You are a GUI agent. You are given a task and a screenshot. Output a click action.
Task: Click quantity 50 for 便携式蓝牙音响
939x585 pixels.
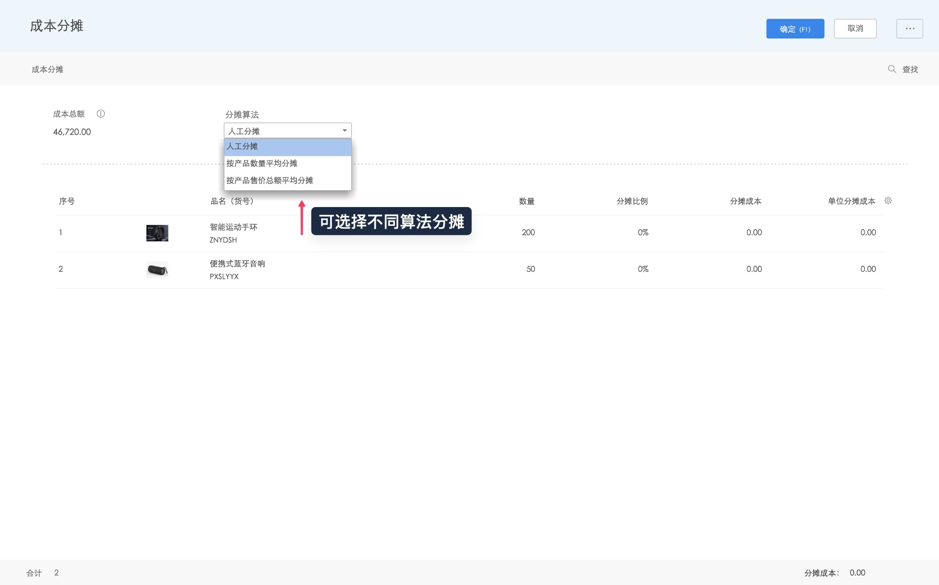click(x=531, y=269)
